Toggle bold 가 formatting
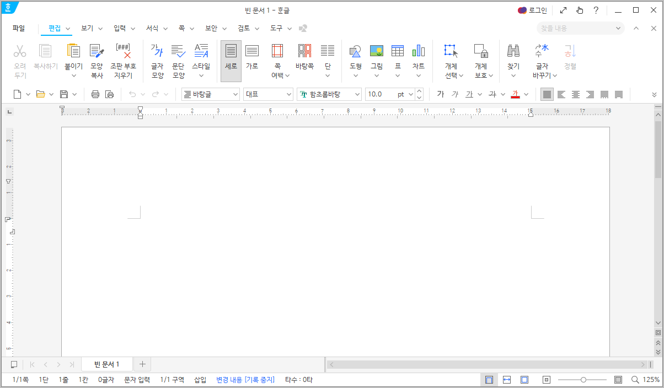This screenshot has width=664, height=388. (x=440, y=94)
